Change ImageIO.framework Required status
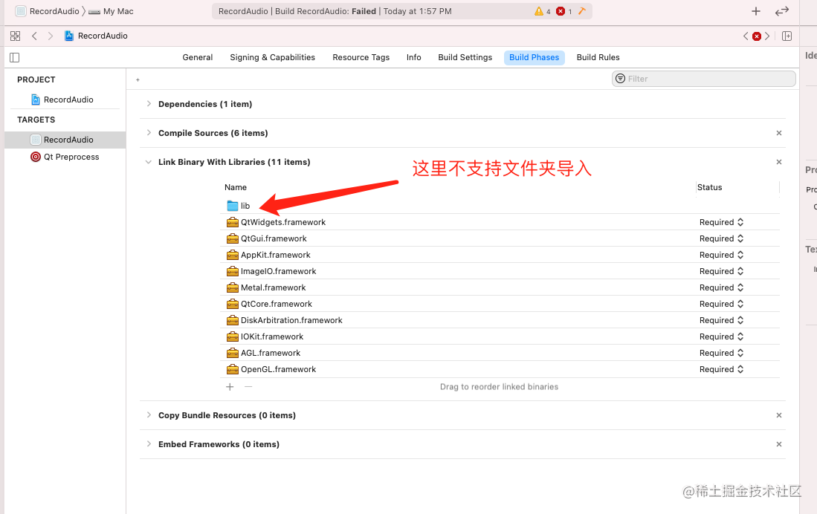 [x=721, y=271]
